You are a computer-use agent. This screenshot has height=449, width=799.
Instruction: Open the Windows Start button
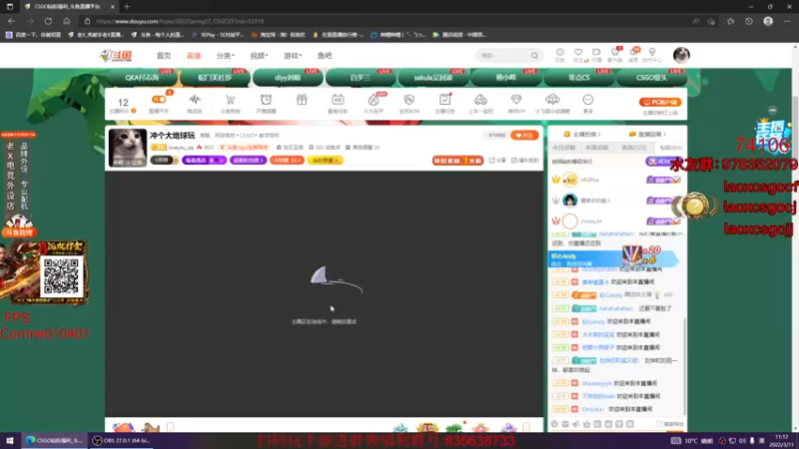point(10,440)
